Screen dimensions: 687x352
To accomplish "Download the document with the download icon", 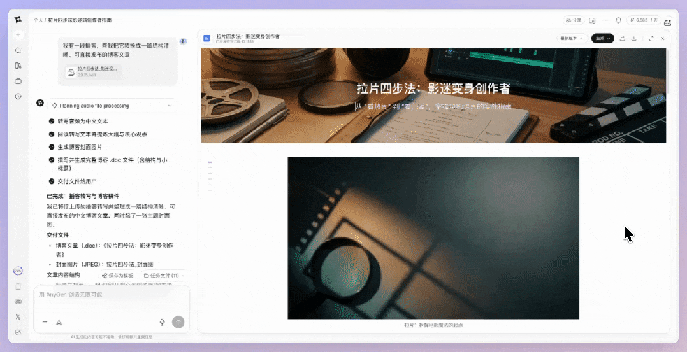I will (634, 38).
